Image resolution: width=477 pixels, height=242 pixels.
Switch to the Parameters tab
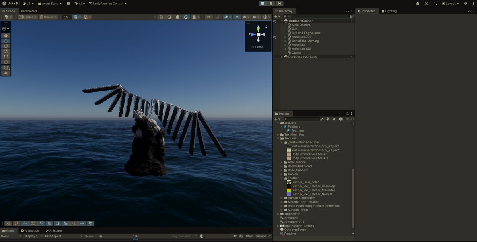tap(29, 11)
